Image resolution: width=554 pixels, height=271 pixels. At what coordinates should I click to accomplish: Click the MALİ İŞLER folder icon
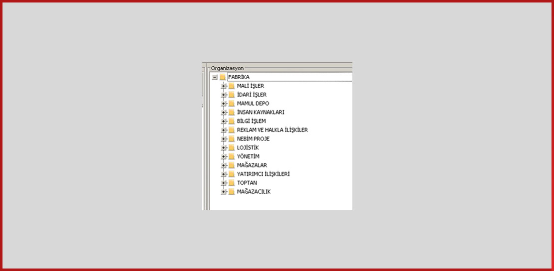[x=232, y=86]
